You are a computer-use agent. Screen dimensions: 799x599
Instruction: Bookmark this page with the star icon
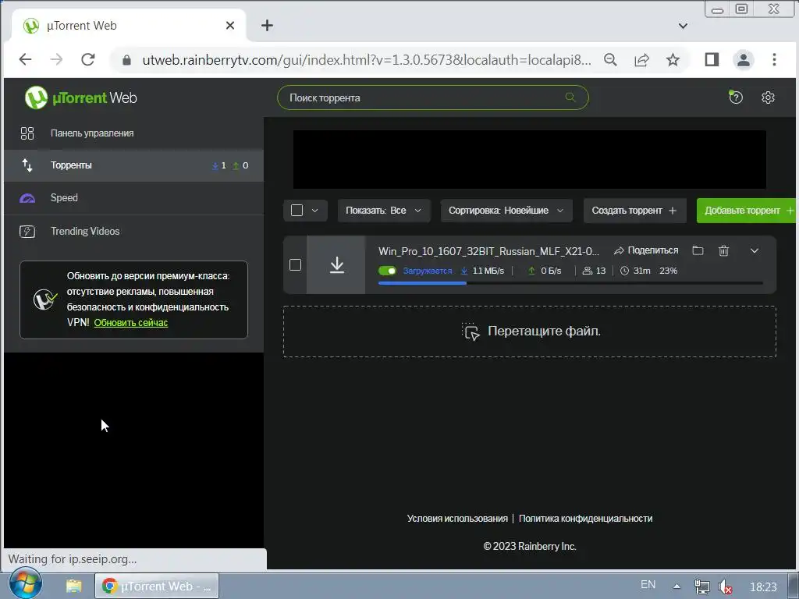(x=673, y=59)
